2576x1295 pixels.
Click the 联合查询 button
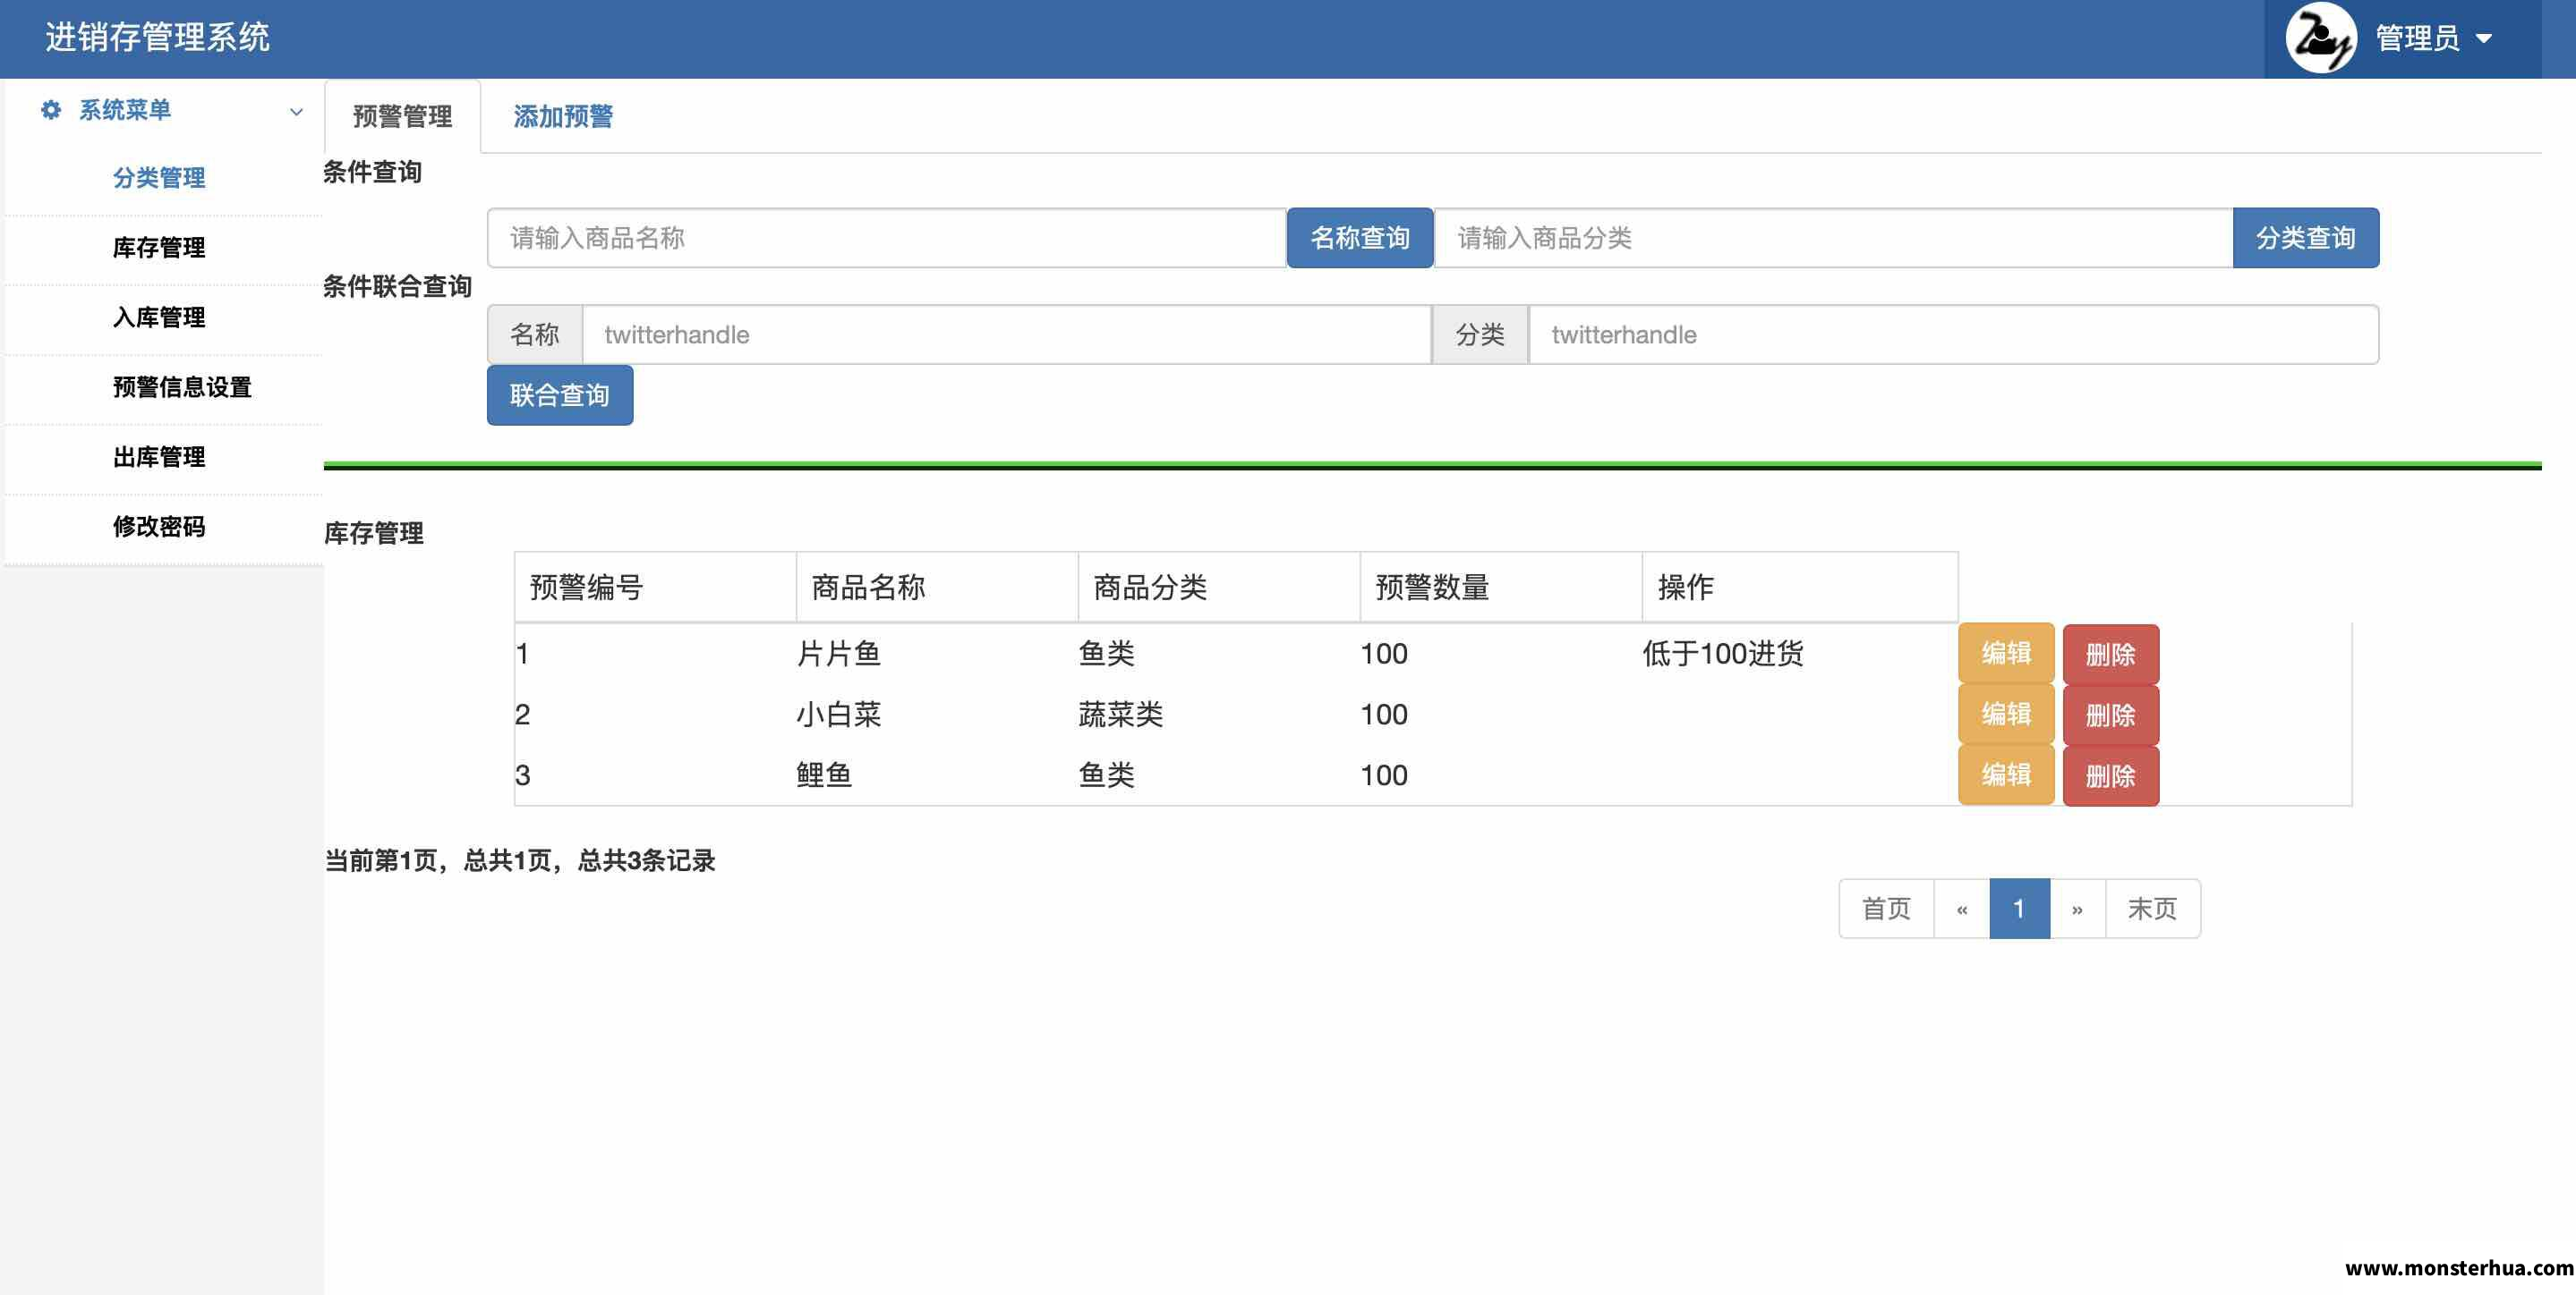point(560,395)
